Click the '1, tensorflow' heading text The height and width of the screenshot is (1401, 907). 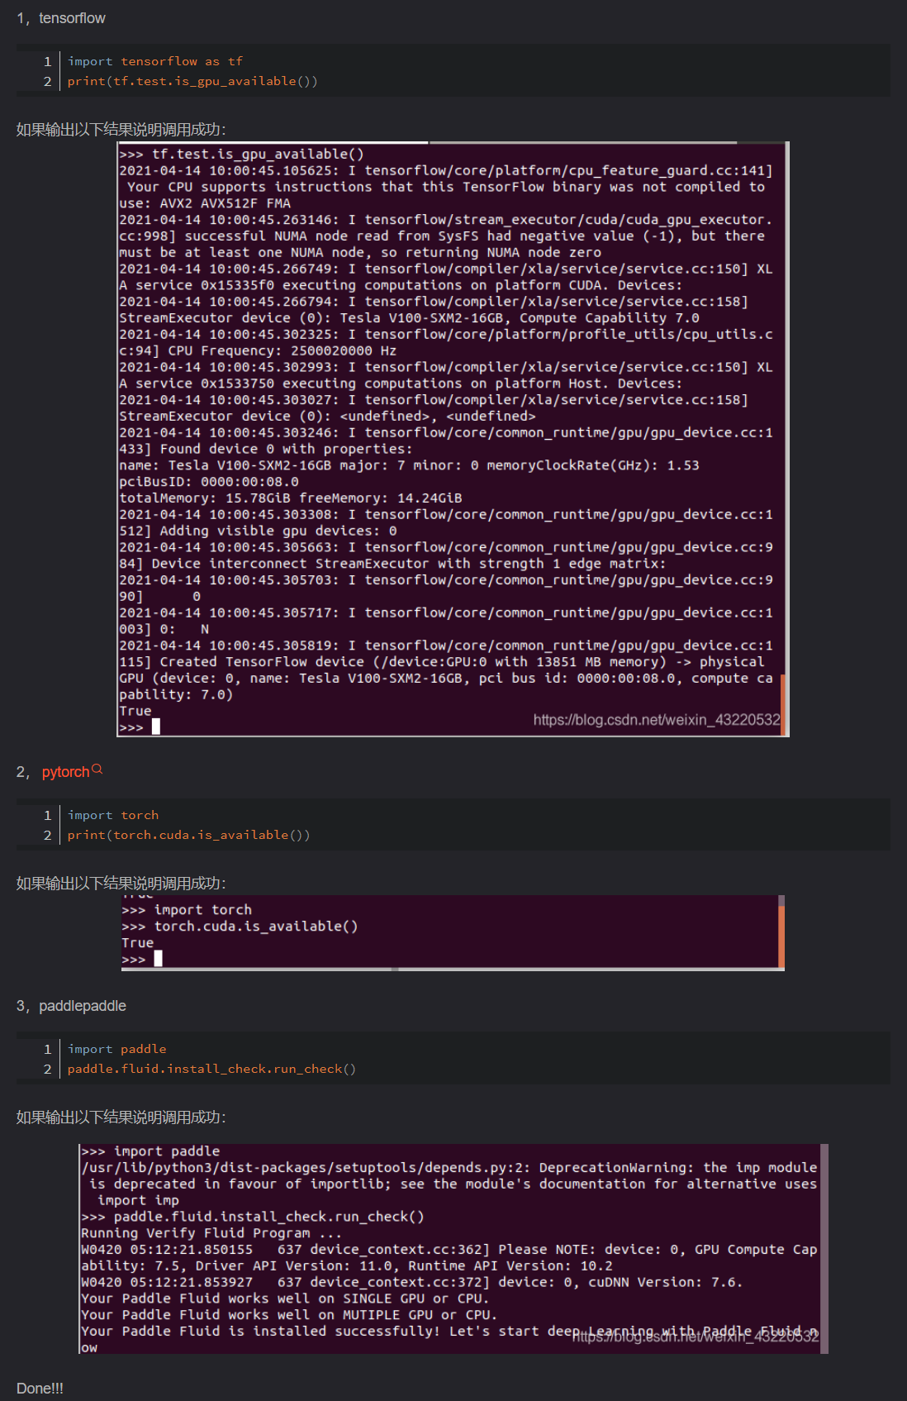(x=61, y=18)
